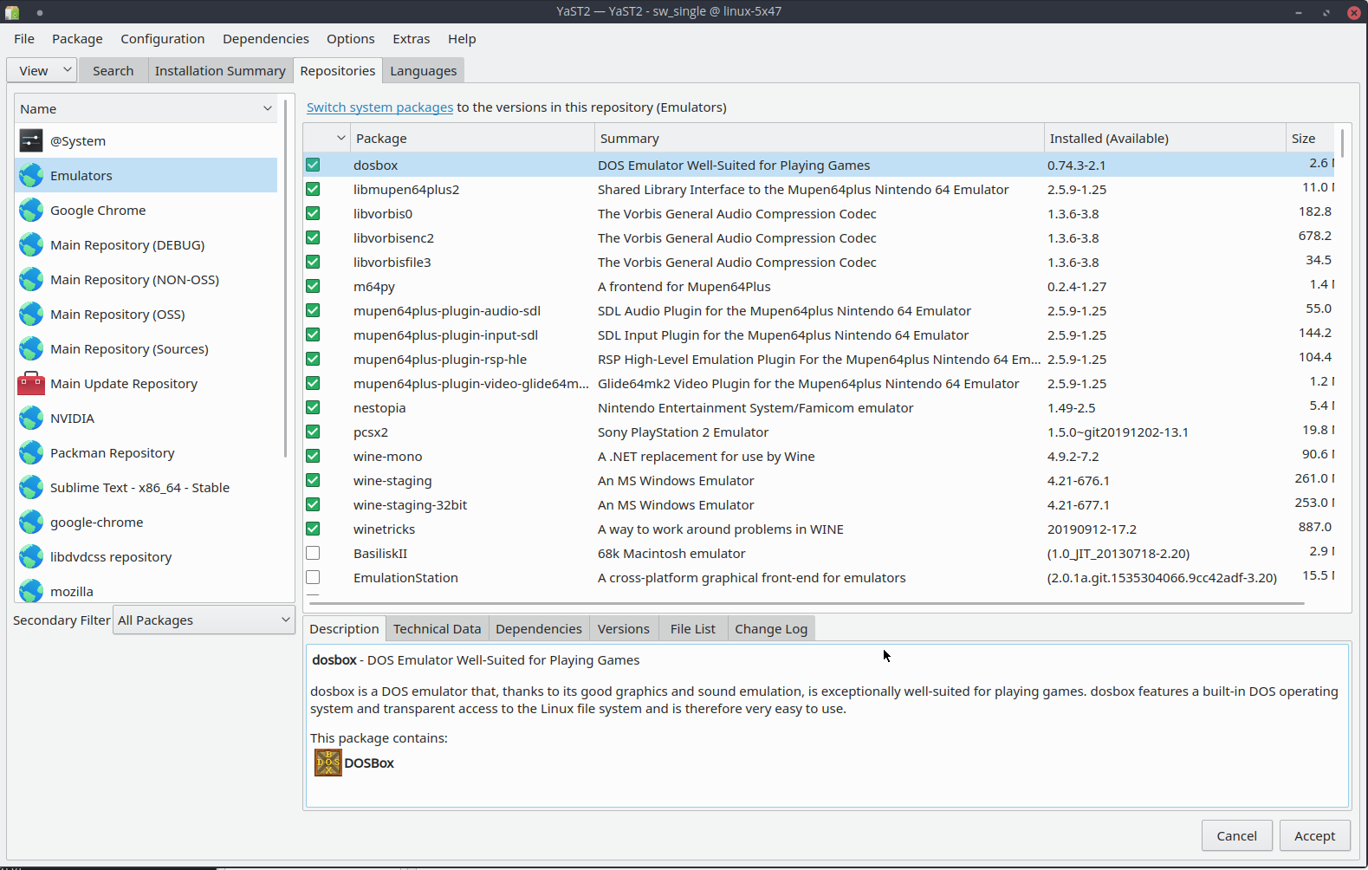Open the Package menu
1368x870 pixels.
click(x=77, y=39)
